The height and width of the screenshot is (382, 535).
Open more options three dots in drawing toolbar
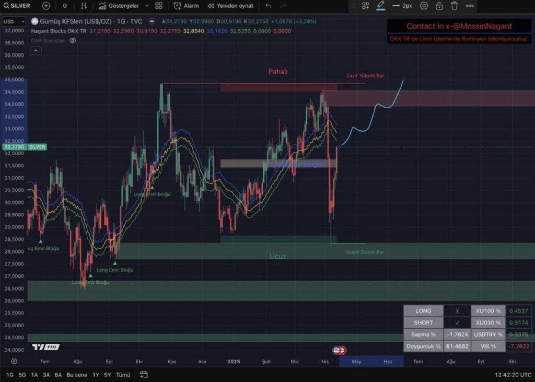click(x=470, y=6)
